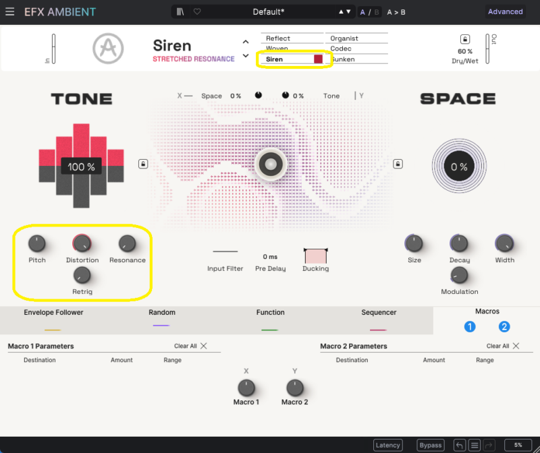Screen dimensions: 540x453
Task: Open the edit history list icon
Action: coord(475,445)
